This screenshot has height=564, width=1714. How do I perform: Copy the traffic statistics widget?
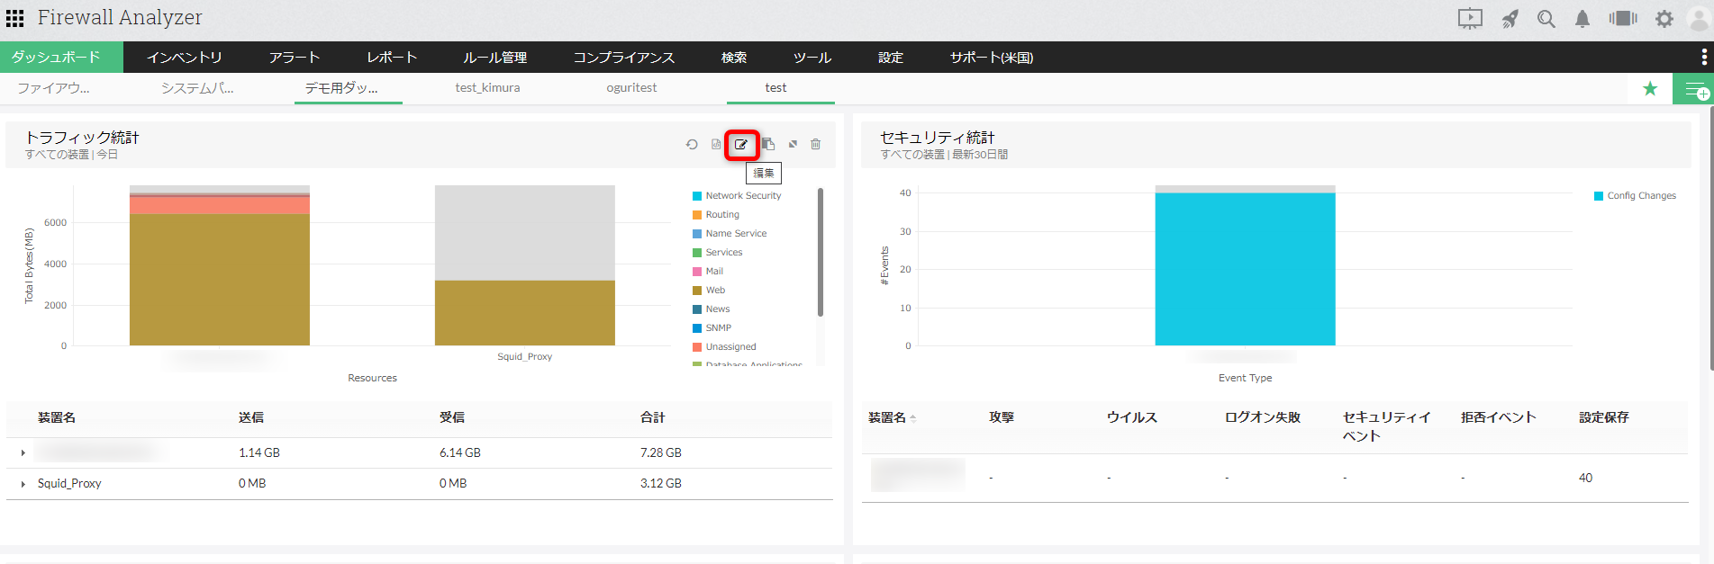768,145
